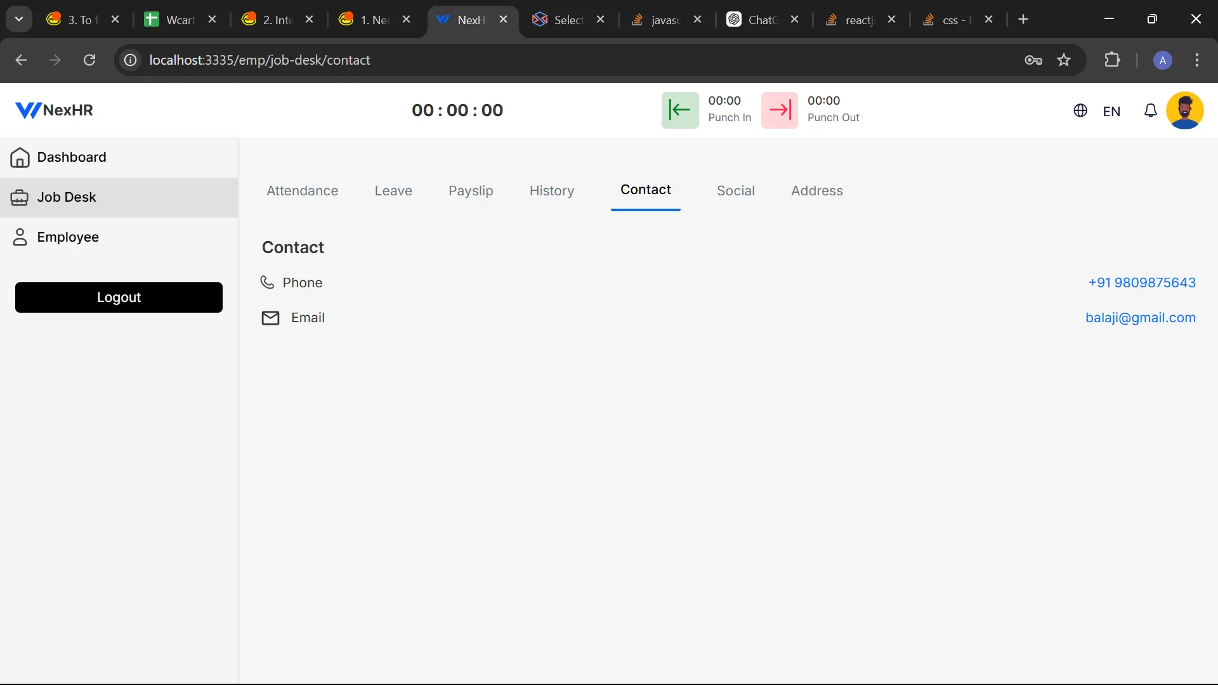Screen dimensions: 1218x685
Task: Click the NexHR logo
Action: click(x=55, y=110)
